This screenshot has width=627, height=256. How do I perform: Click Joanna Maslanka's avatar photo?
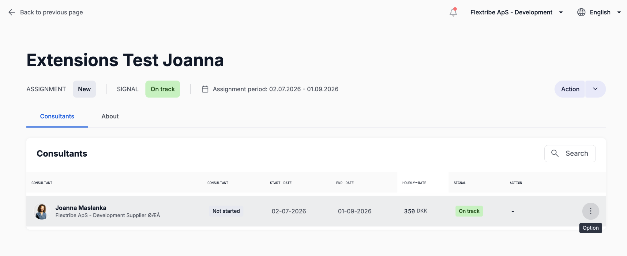pos(42,212)
